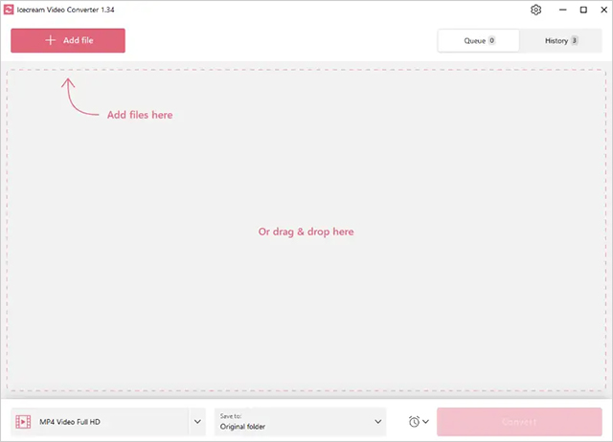Click the Convert button

519,422
